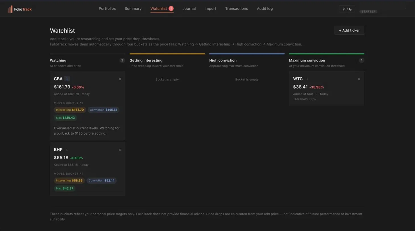Viewport: 415px width, 231px height.
Task: Select the BHP ticker name
Action: coord(58,150)
